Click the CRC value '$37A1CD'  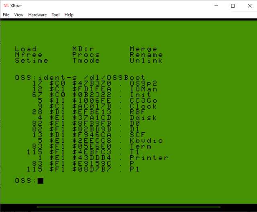tap(92, 117)
